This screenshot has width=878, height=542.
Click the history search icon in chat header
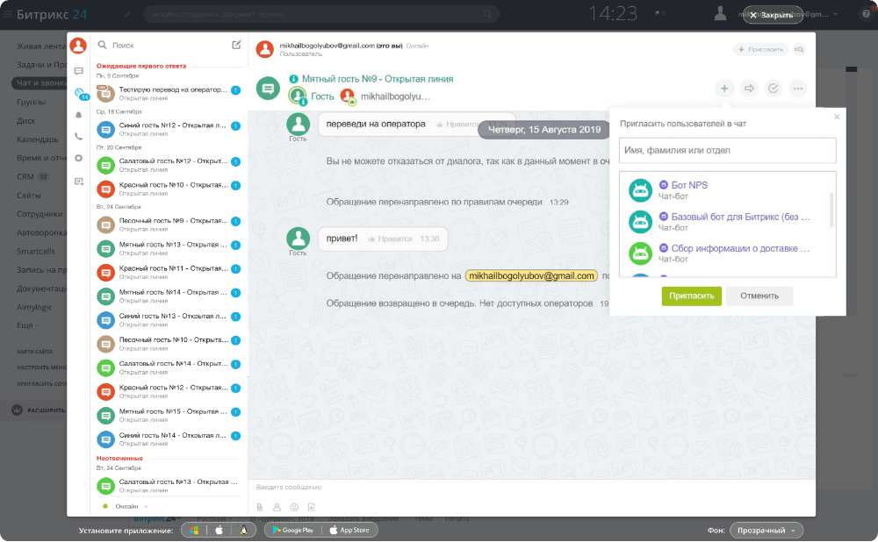(x=799, y=50)
